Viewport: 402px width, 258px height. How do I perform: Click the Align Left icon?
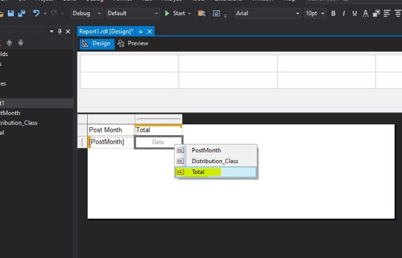click(x=387, y=13)
